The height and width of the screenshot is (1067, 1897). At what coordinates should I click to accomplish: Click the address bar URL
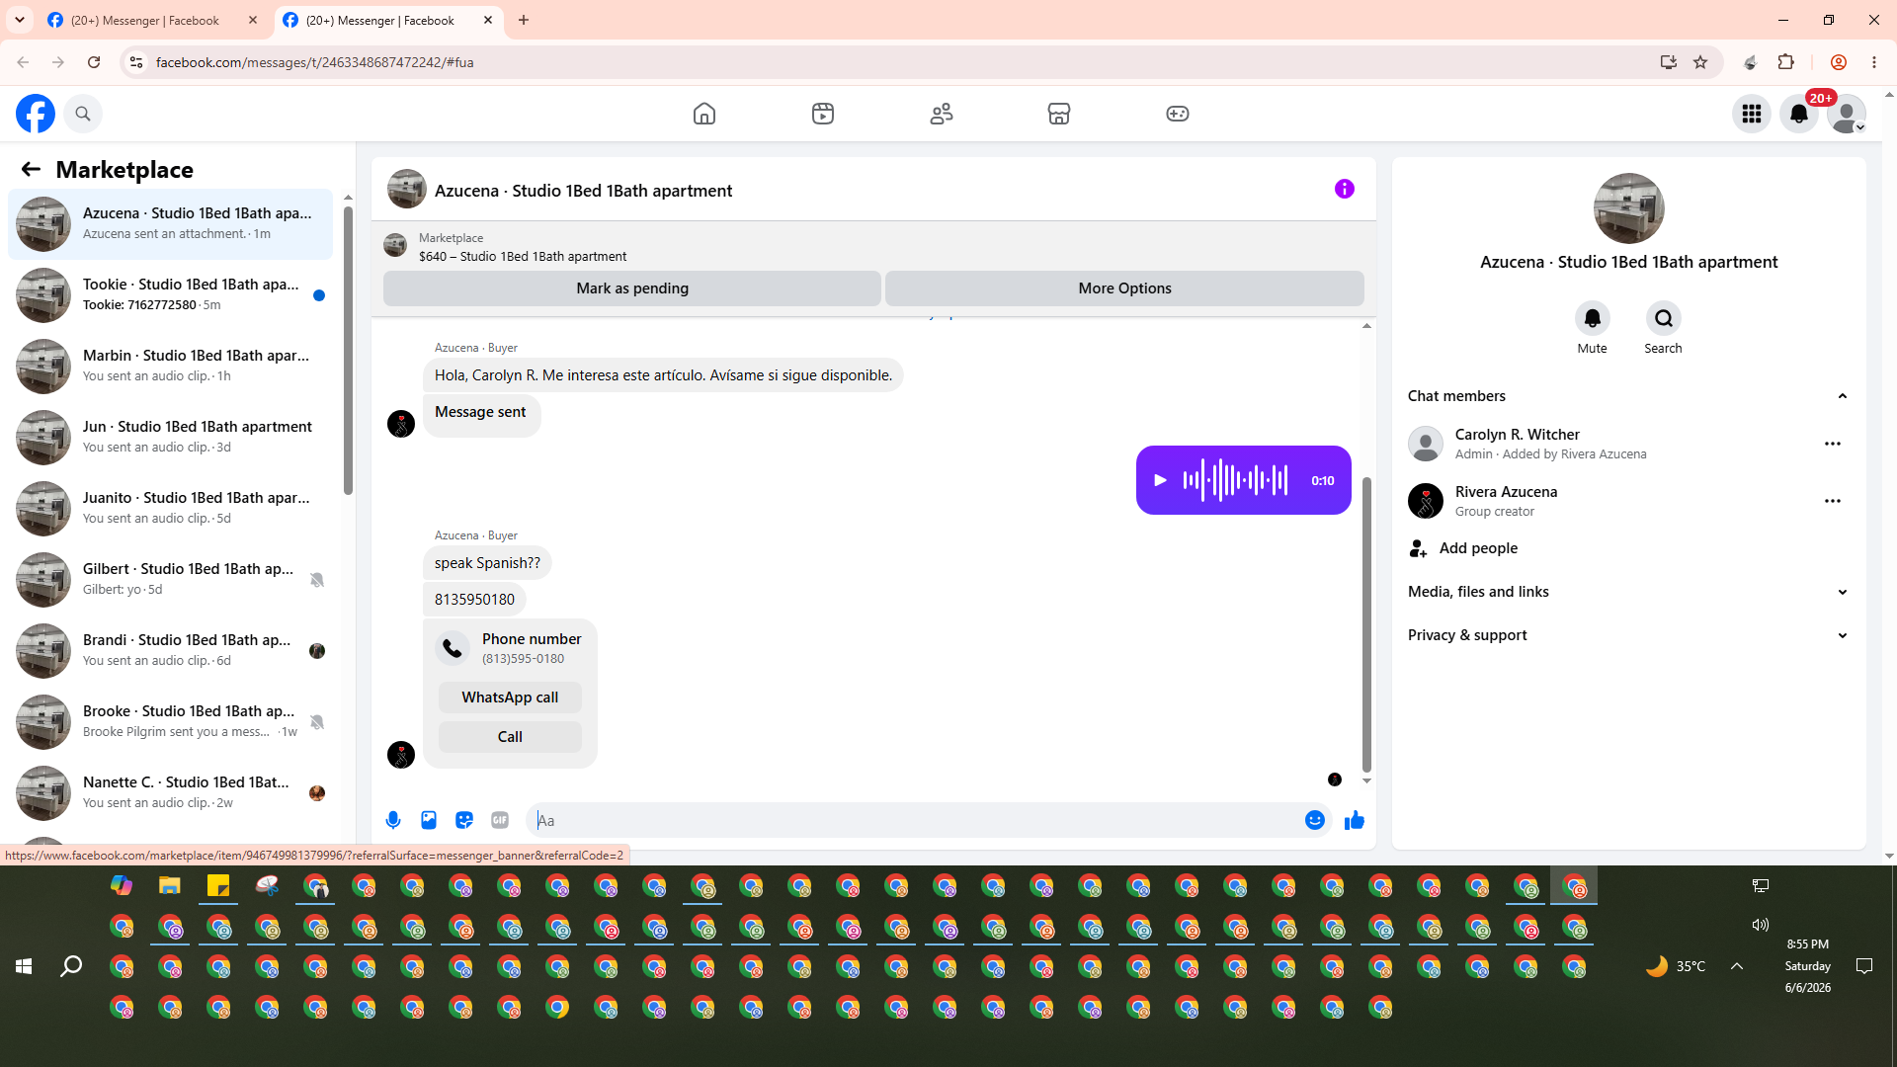[x=314, y=62]
